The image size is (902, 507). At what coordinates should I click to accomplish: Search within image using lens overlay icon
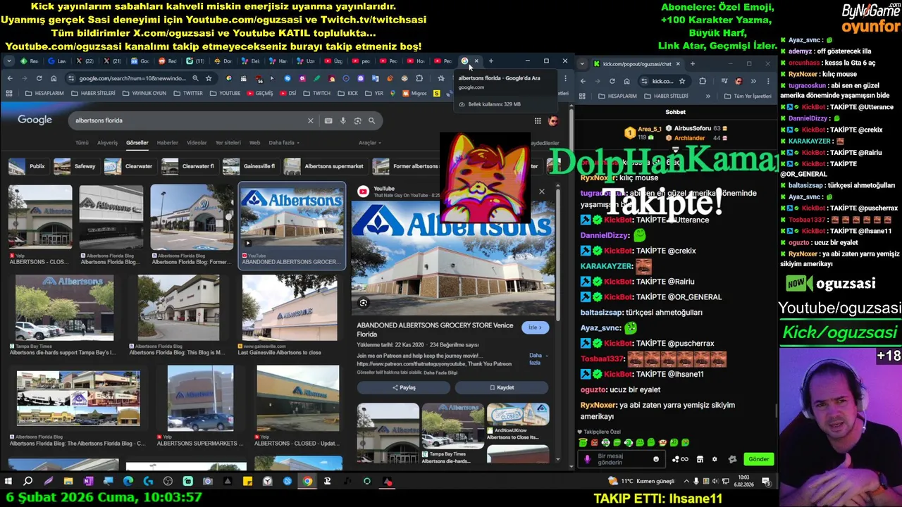364,303
